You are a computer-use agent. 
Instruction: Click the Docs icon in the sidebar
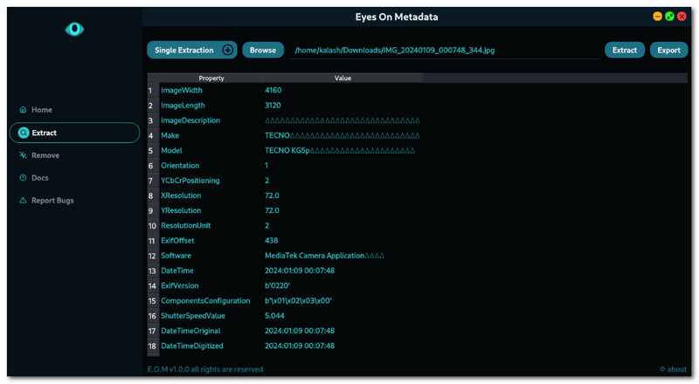pos(24,178)
